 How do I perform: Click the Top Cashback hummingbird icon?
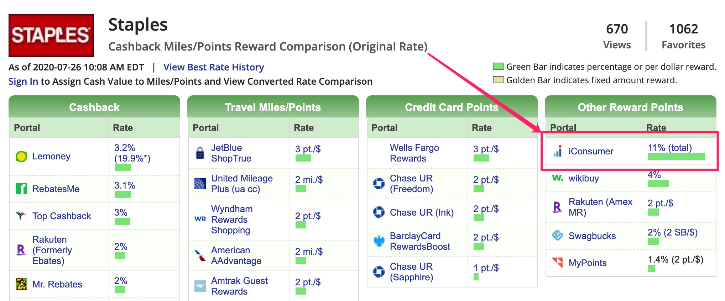(21, 215)
